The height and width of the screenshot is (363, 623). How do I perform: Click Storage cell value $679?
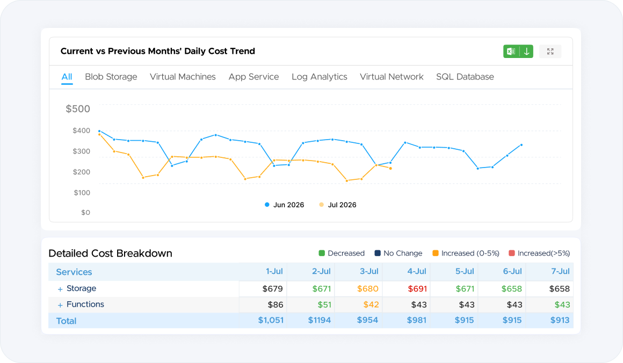273,289
